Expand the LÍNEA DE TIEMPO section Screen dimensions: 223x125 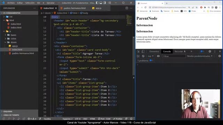tap(19, 115)
